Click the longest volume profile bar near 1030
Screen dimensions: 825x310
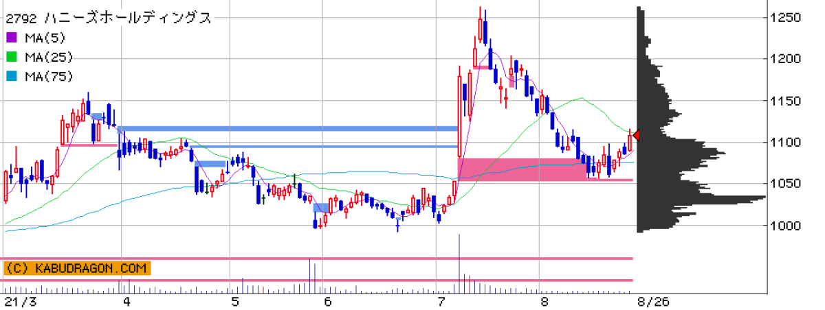point(701,199)
